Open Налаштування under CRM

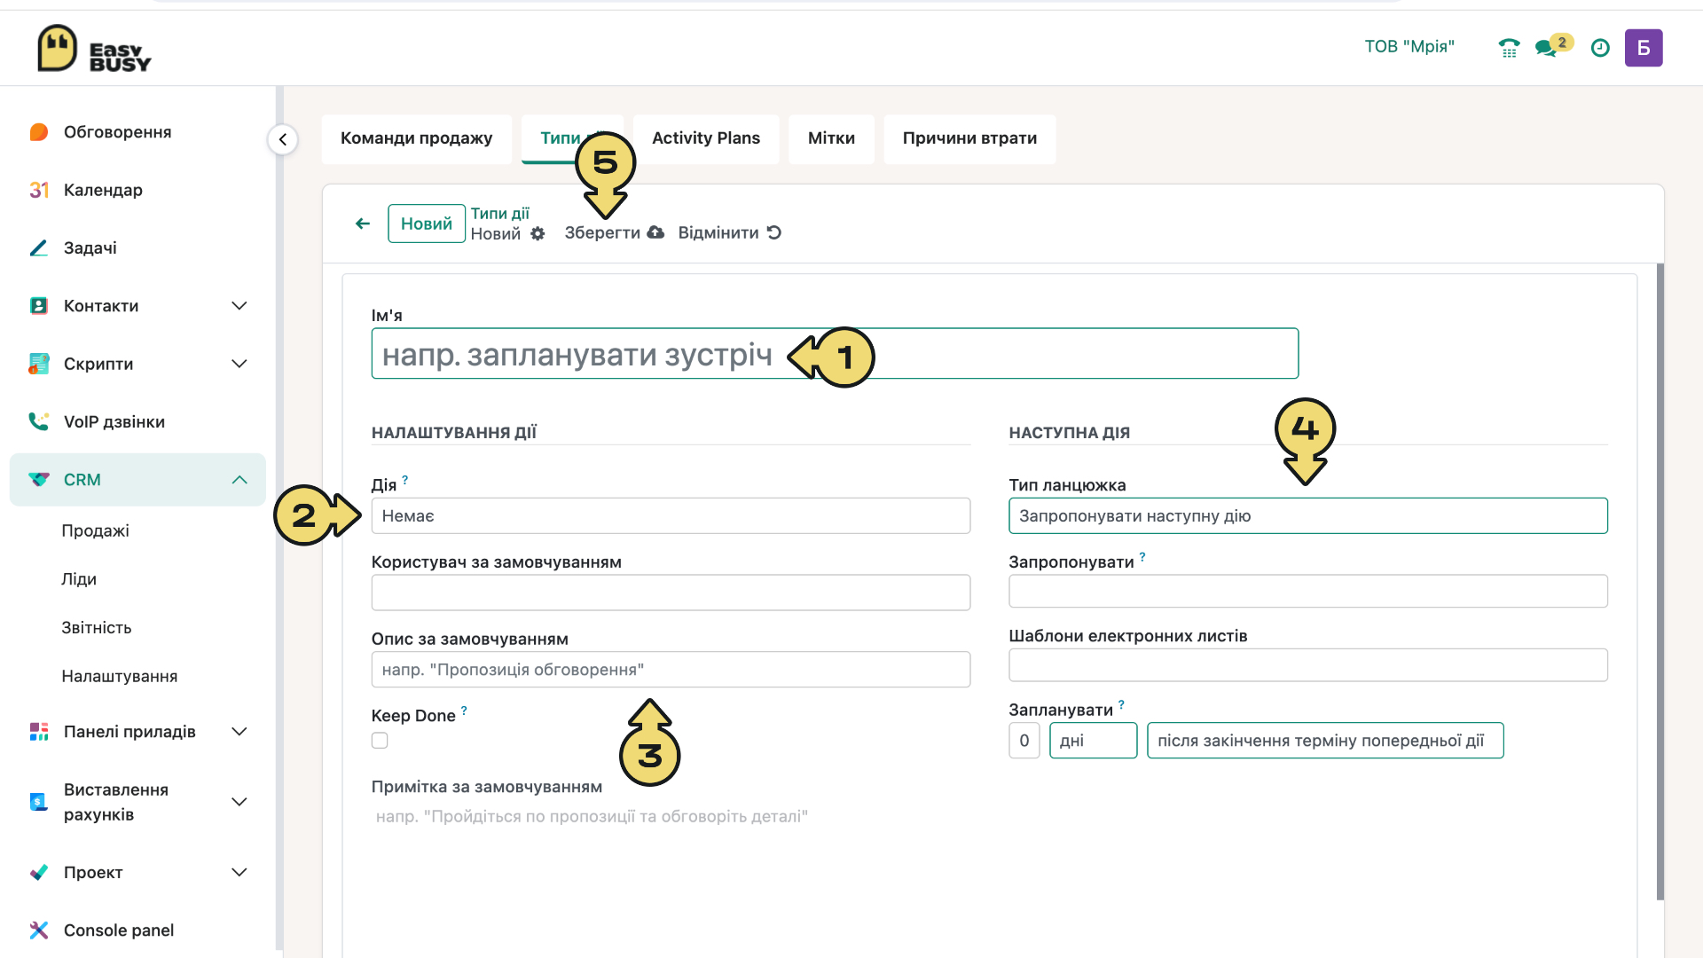120,677
